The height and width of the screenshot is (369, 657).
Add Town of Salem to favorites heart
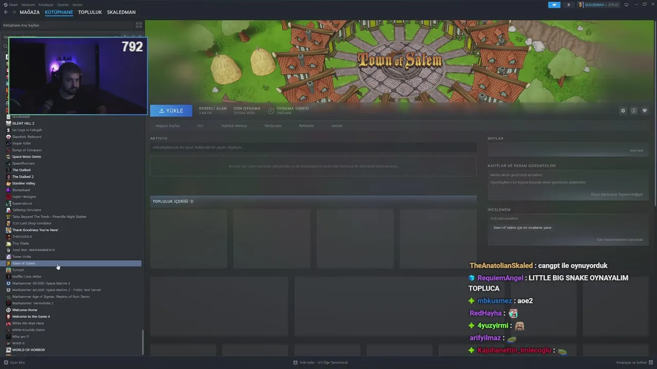tap(645, 111)
